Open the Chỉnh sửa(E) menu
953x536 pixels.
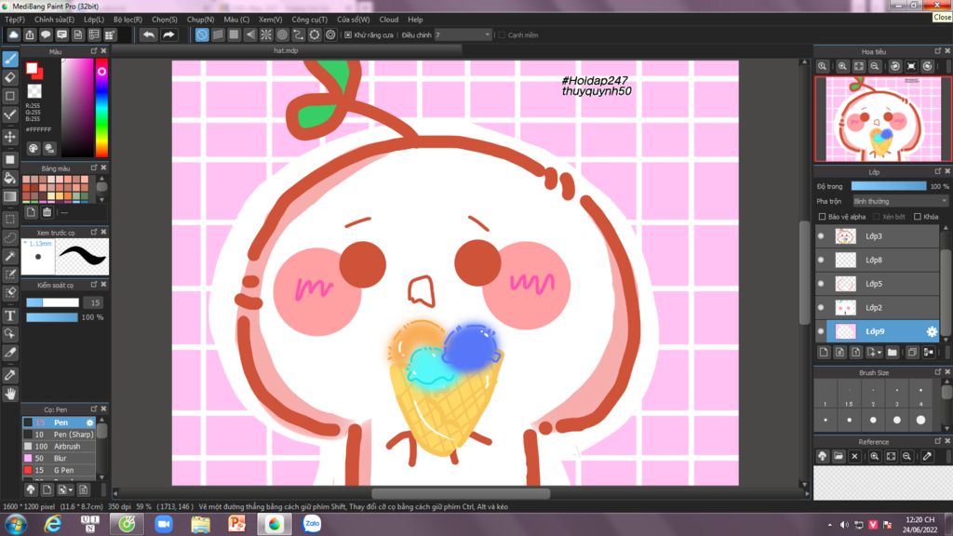[54, 20]
